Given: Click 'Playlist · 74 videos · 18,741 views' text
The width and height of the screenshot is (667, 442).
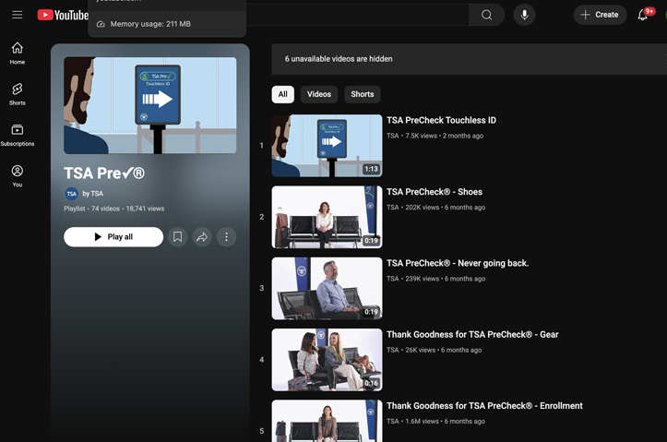Looking at the screenshot, I should [x=114, y=209].
